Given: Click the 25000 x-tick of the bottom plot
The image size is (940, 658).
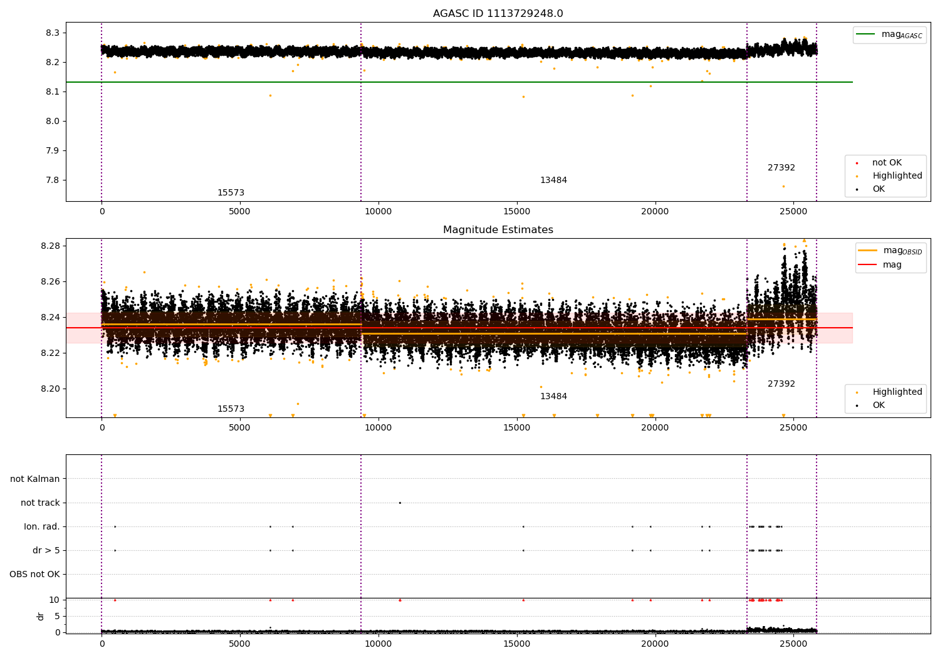Looking at the screenshot, I should tap(793, 643).
